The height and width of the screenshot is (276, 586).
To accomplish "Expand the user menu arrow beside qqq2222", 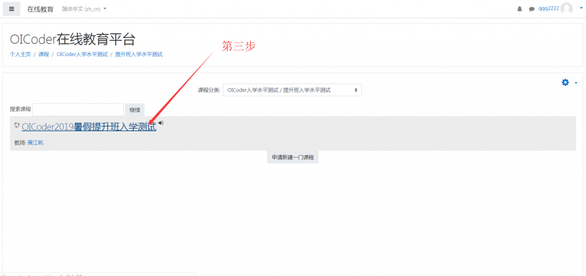I will (581, 7).
